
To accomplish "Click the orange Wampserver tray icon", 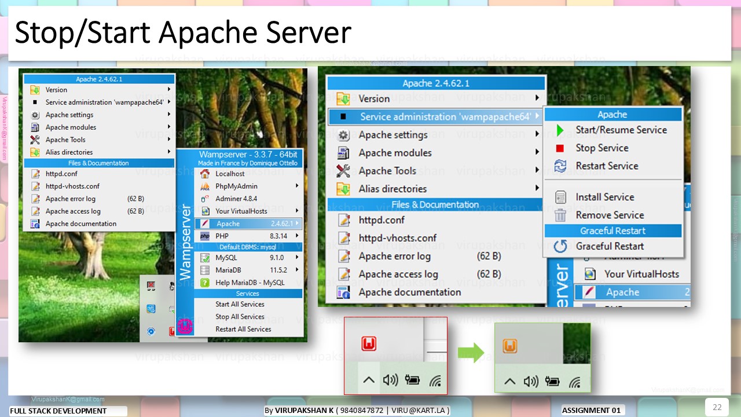I will tap(510, 346).
